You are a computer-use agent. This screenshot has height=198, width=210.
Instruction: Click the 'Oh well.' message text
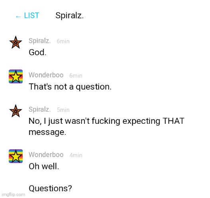pyautogui.click(x=44, y=166)
